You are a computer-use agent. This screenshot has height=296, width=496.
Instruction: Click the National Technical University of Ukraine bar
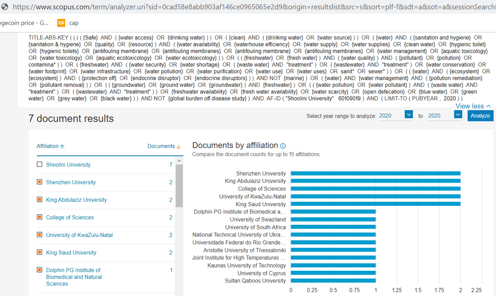(333, 234)
